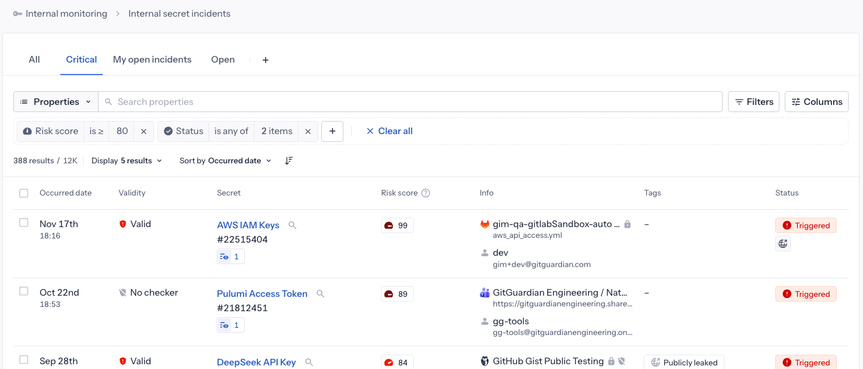
Task: Click the Valid shield icon for Nov 17th
Action: (123, 224)
